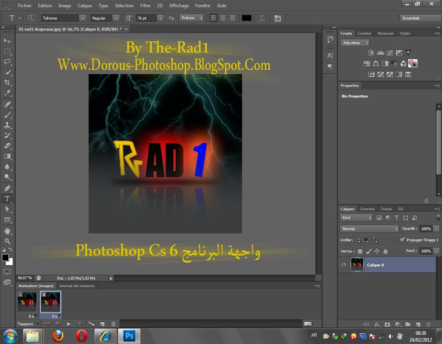Select the Rectangle shape tool

click(7, 220)
